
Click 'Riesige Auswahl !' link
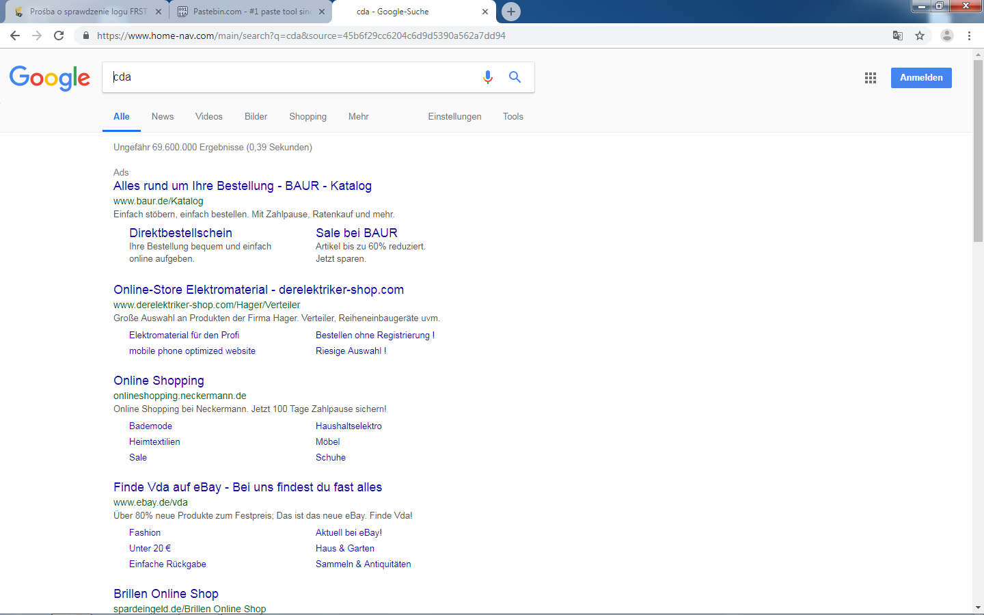tap(351, 351)
